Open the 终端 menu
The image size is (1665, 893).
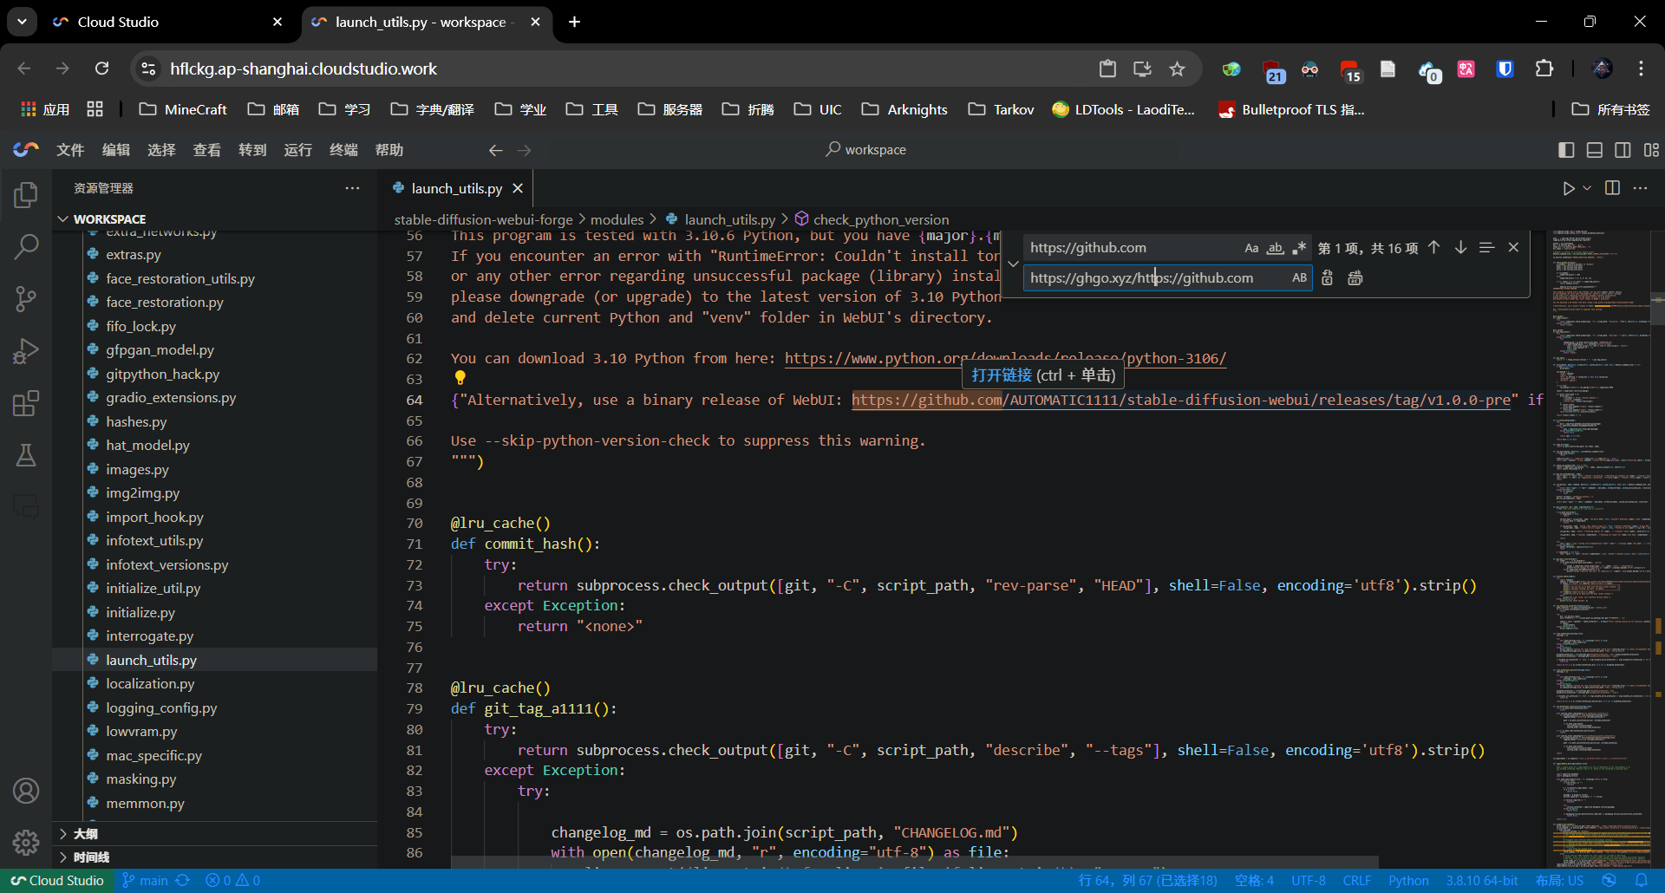pyautogui.click(x=343, y=150)
